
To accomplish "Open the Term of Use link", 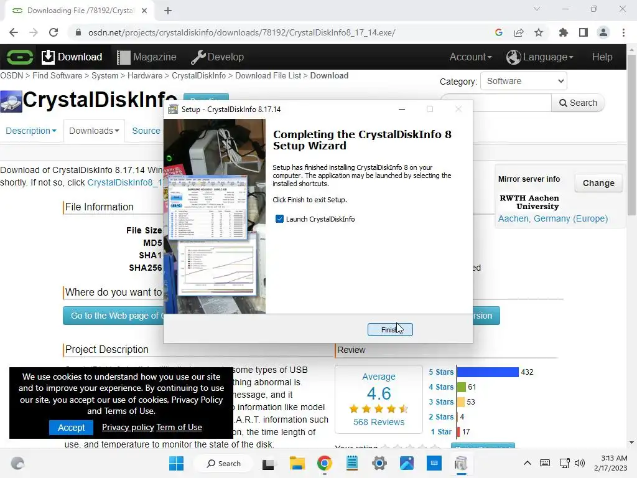I will (x=179, y=427).
